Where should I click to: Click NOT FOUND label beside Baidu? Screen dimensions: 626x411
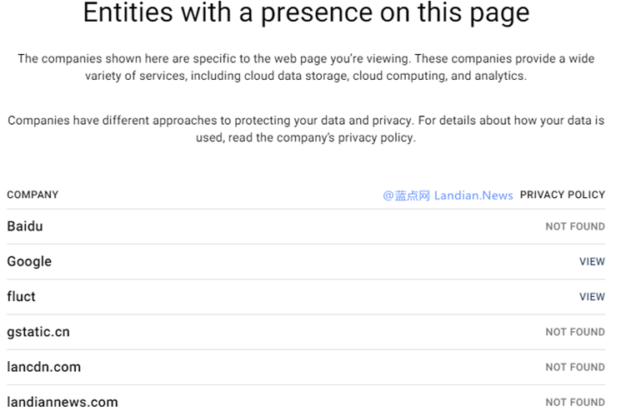[575, 226]
